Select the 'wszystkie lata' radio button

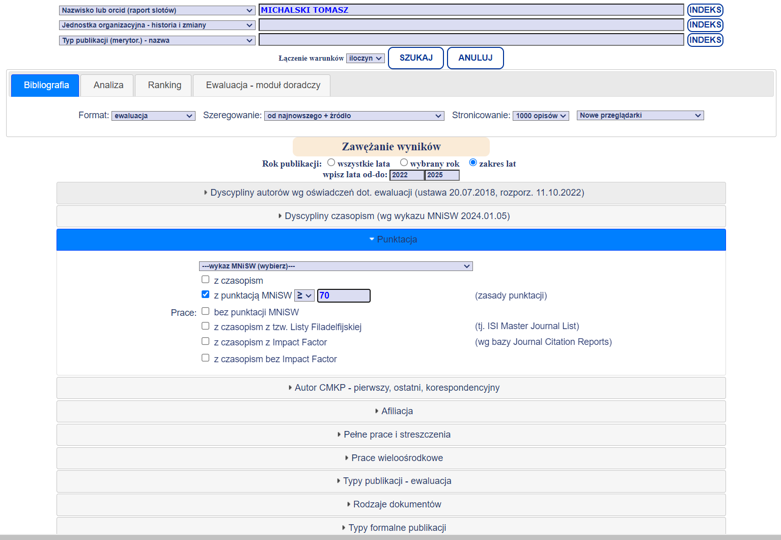331,163
